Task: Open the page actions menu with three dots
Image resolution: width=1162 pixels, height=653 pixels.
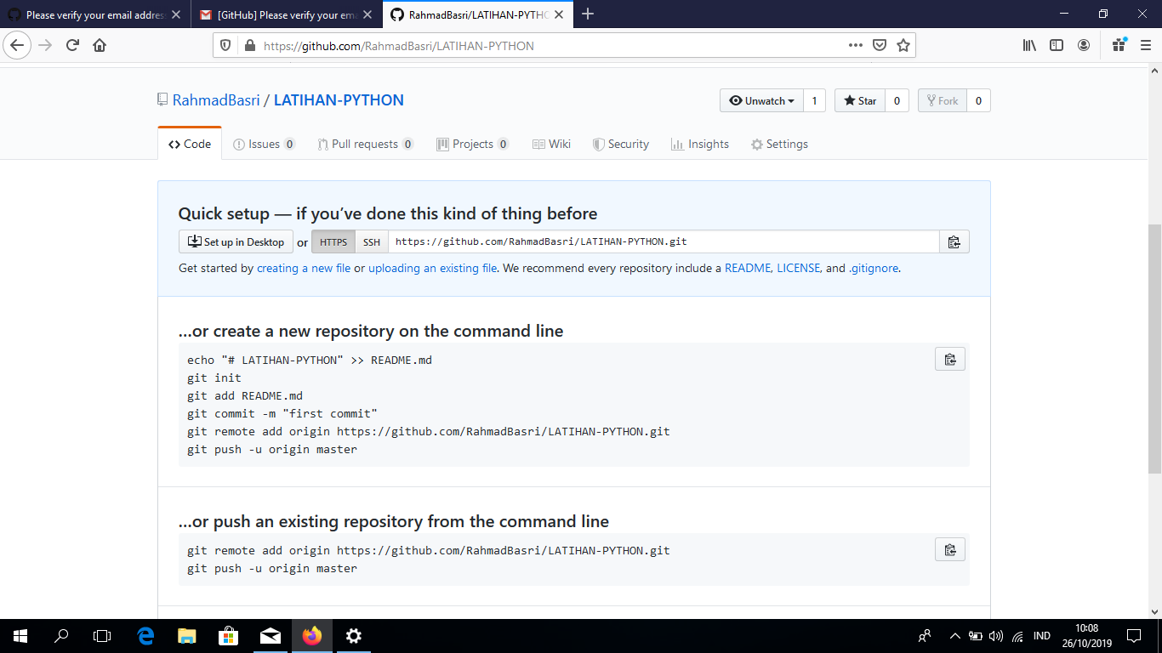Action: click(x=854, y=45)
